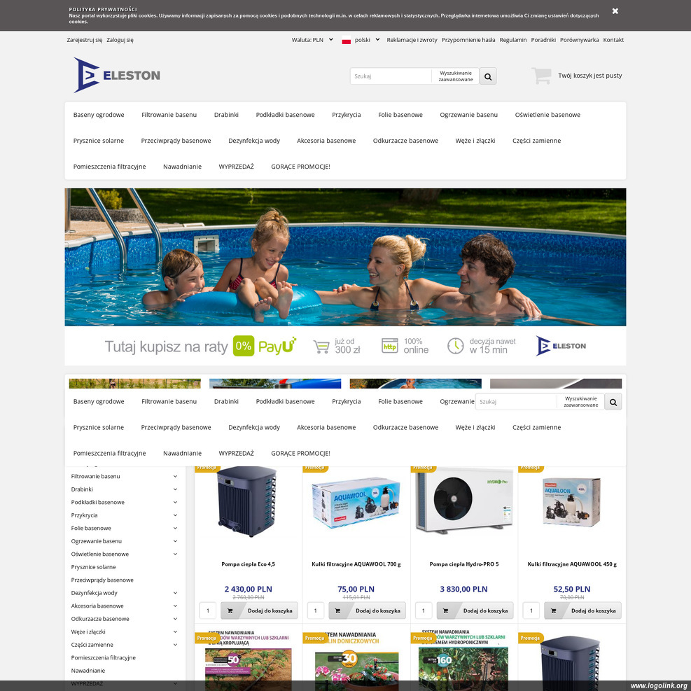Open Filtrowanie basenu in the top menu
691x691 pixels.
(x=169, y=115)
